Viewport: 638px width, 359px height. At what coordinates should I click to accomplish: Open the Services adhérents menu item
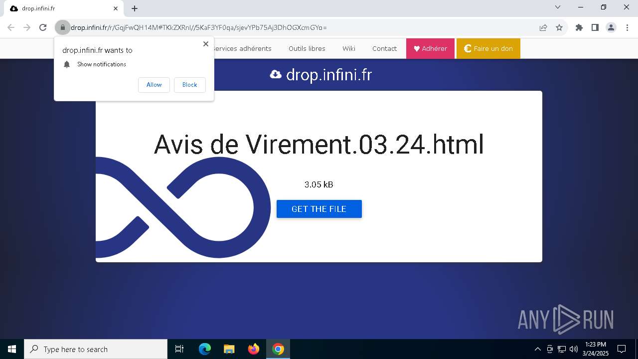pos(243,48)
